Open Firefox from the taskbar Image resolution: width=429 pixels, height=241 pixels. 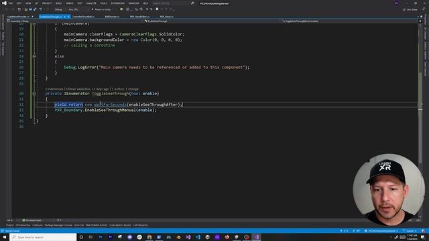227,237
